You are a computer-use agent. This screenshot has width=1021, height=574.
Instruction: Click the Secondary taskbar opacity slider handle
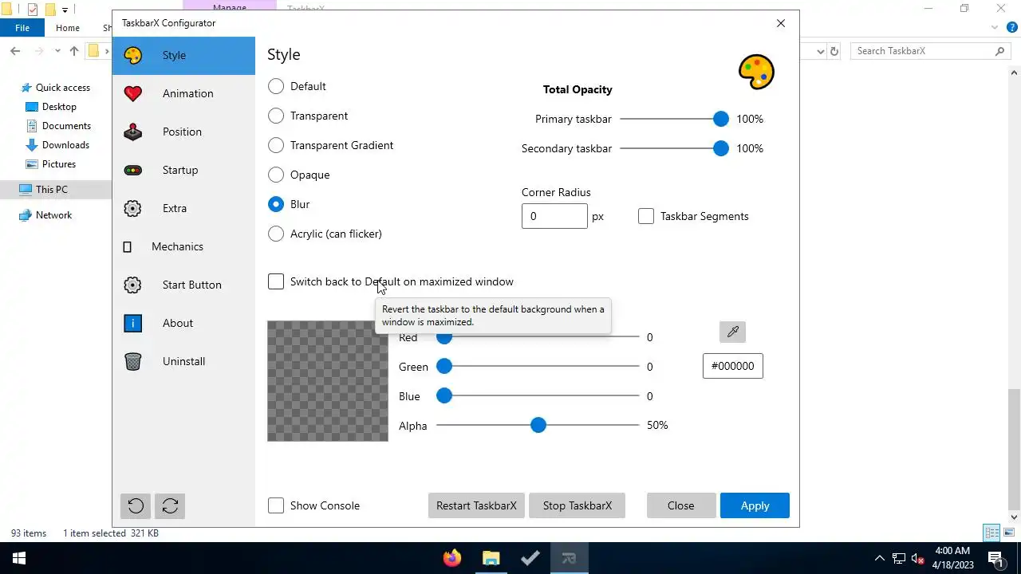721,148
